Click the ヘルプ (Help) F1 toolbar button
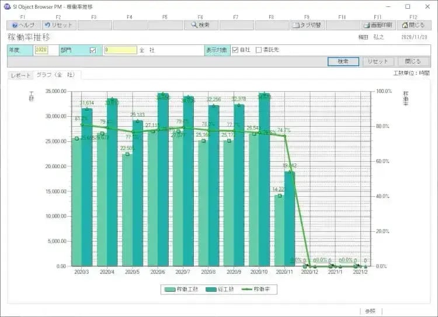438x317 pixels. [x=24, y=26]
